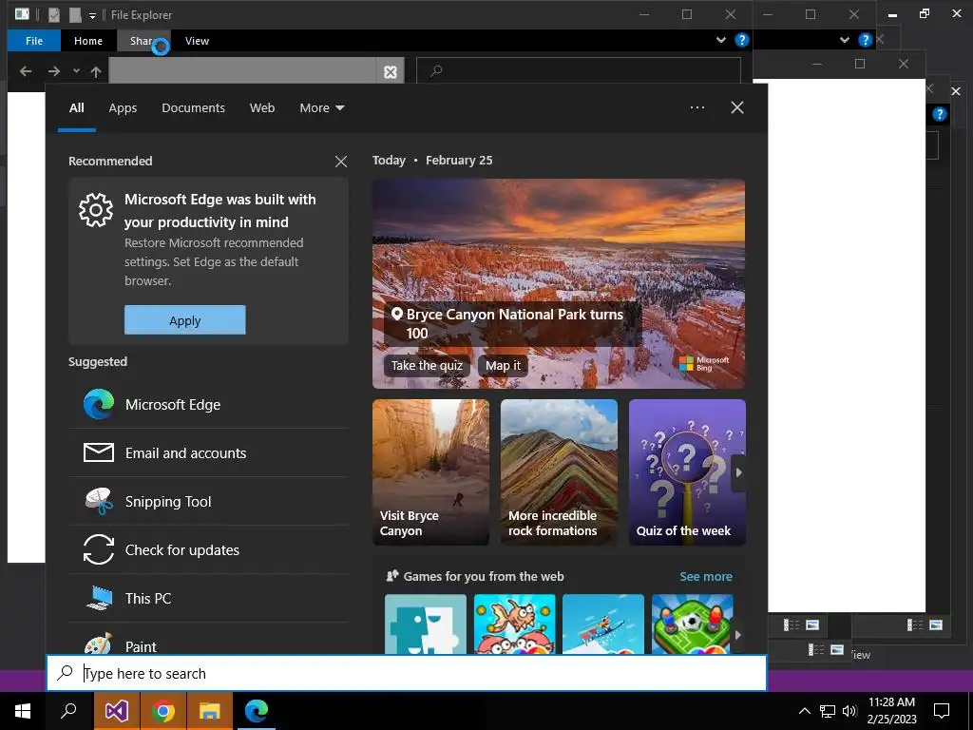Open the notification center icon
973x730 pixels.
[x=942, y=711]
